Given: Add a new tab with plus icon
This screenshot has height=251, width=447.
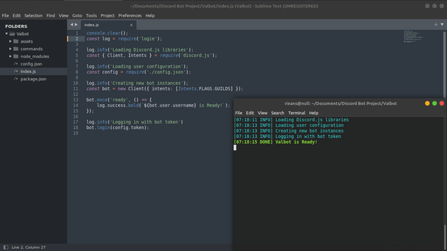Looking at the screenshot, I should 436,25.
